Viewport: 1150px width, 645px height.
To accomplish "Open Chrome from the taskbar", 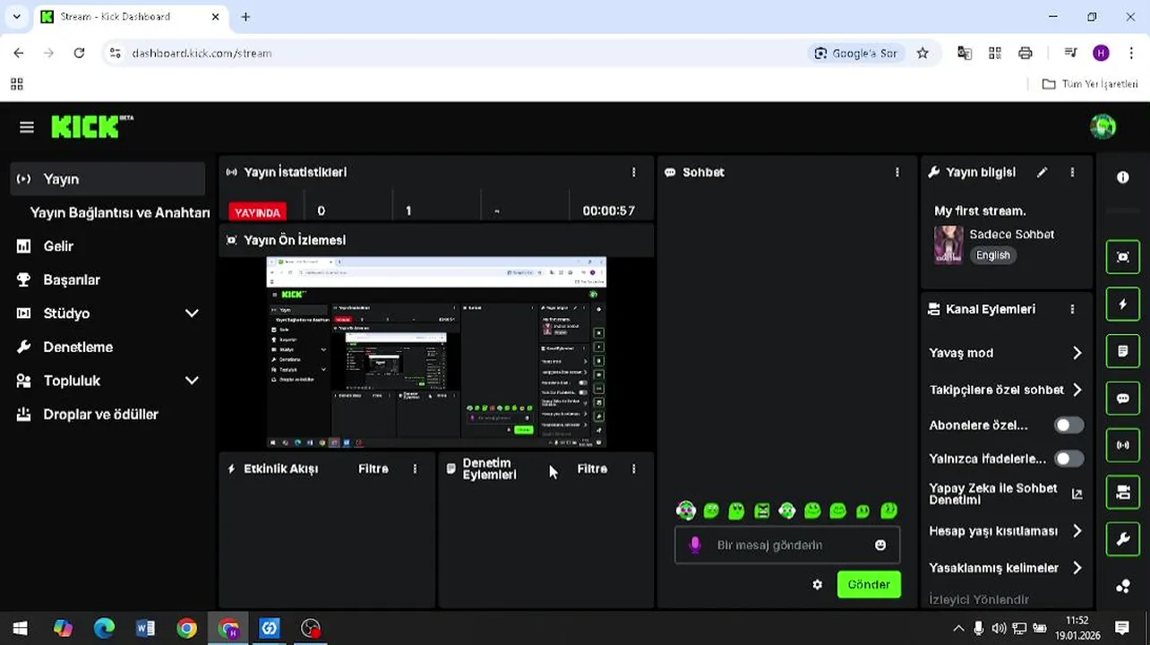I will (x=186, y=628).
